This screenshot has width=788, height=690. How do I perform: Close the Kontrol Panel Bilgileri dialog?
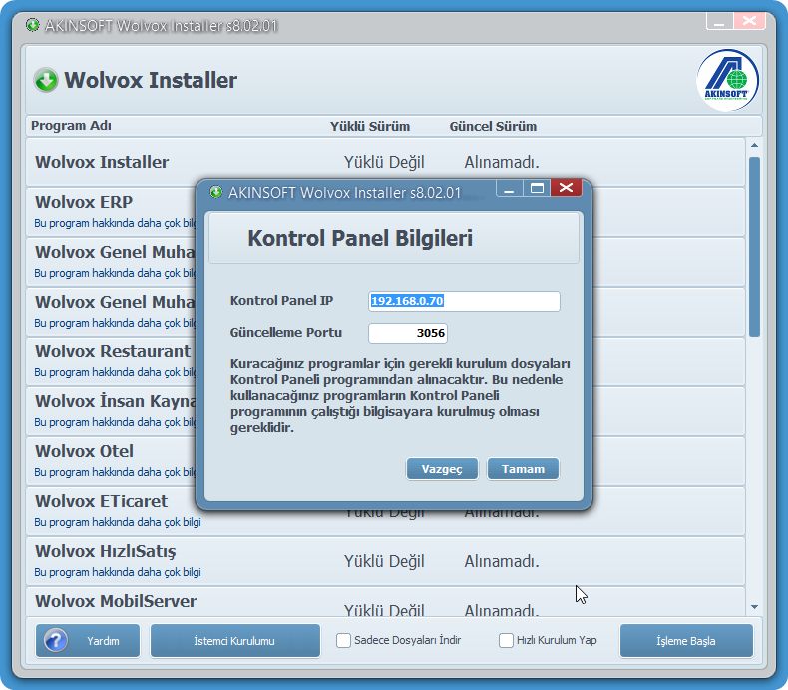566,188
